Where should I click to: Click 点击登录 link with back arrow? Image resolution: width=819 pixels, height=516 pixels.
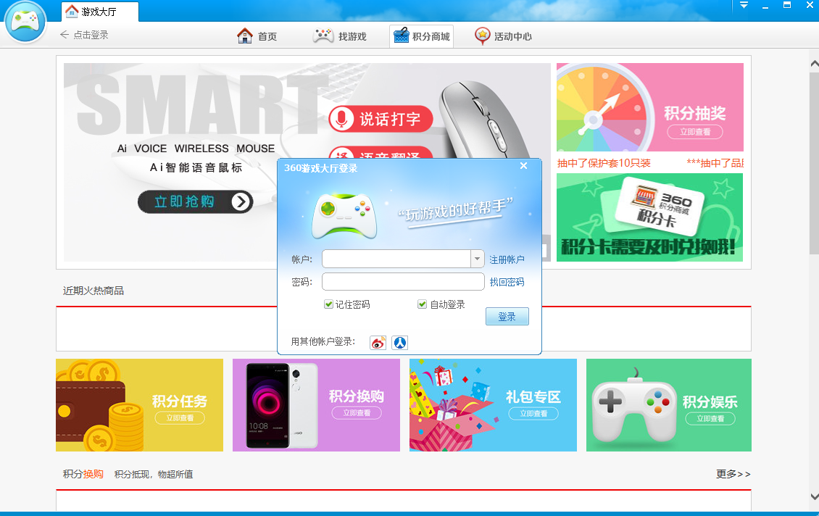point(84,35)
